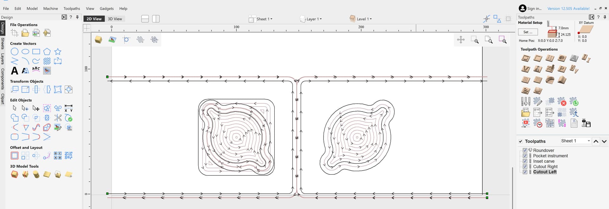Screen dimensions: 609x209
Task: Select the Draw Star tool
Action: (58, 52)
